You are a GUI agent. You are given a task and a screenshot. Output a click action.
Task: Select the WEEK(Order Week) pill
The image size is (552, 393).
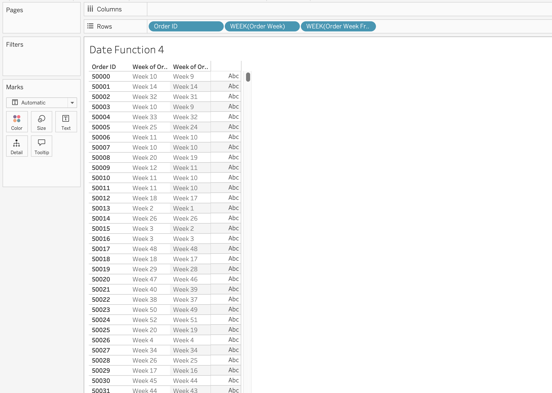point(262,26)
